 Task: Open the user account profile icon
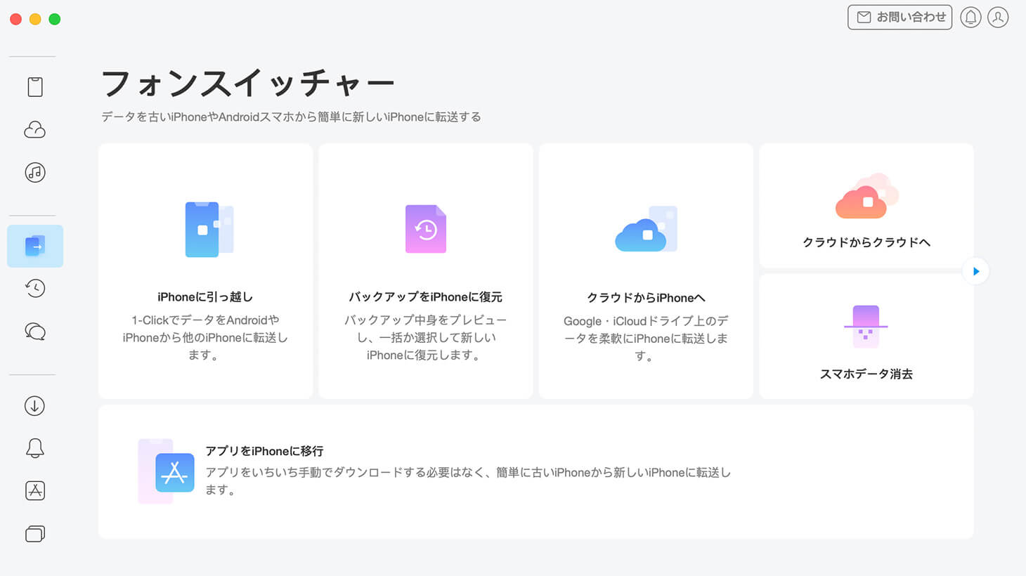[998, 17]
